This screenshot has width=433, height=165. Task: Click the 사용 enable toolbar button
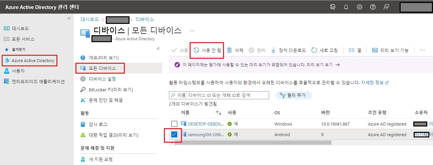pos(180,50)
